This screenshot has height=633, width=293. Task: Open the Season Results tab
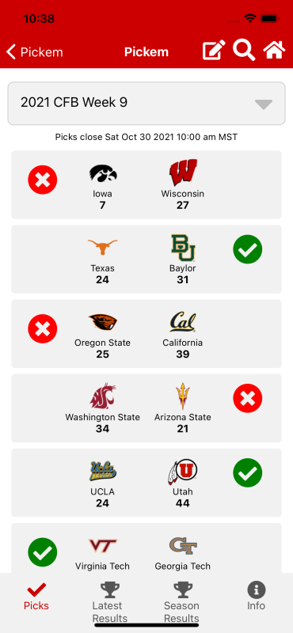pos(181,601)
